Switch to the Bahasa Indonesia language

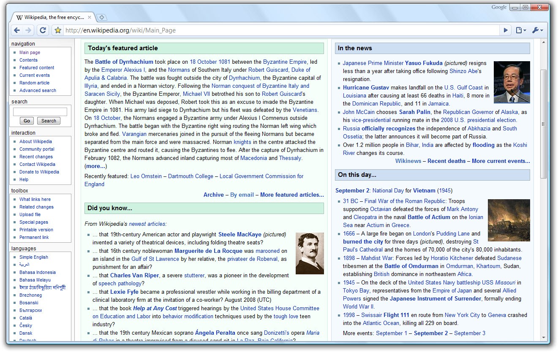click(x=38, y=272)
